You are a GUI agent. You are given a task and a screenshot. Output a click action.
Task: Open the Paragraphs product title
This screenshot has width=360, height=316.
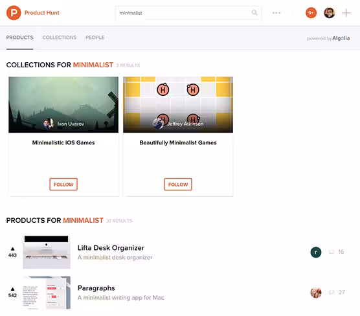tap(96, 288)
